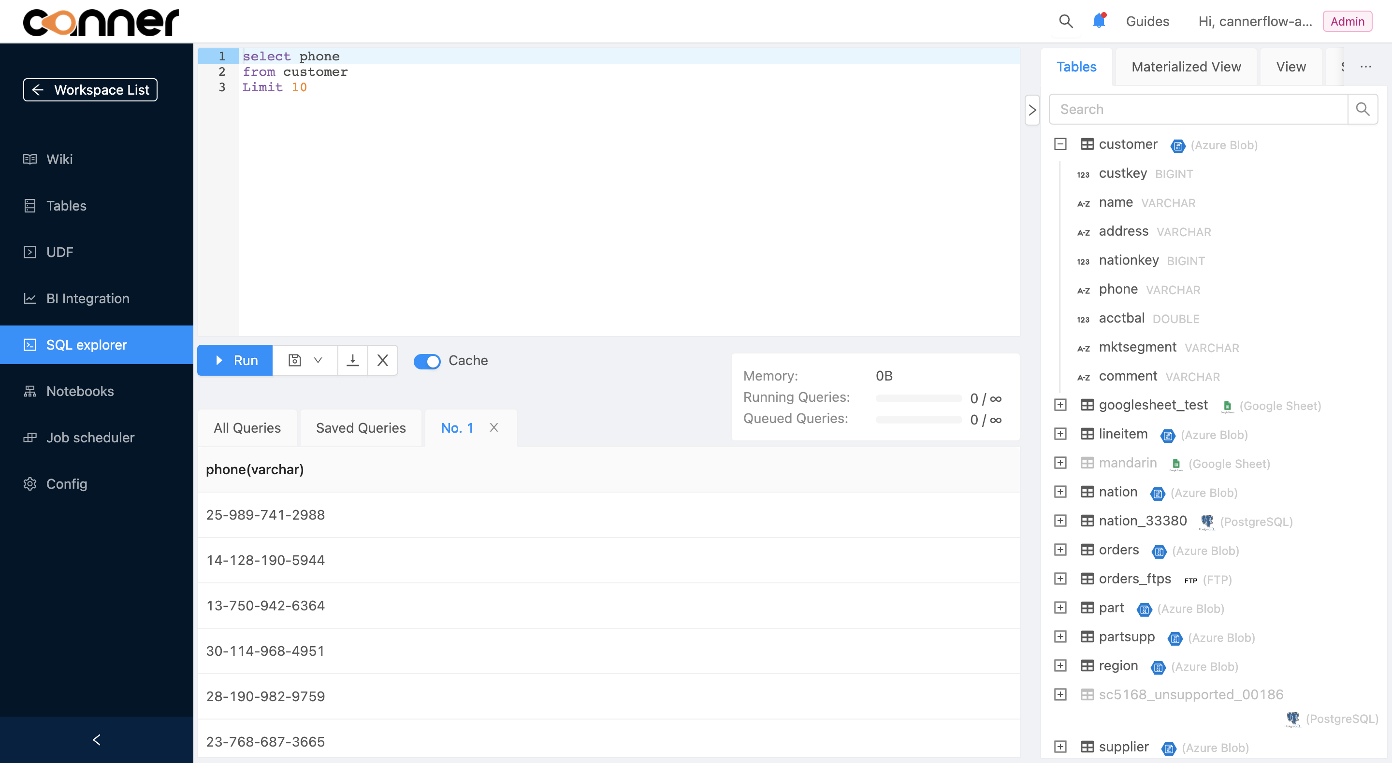Click the PostgreSQL icon next to nation_33380

[1207, 522]
